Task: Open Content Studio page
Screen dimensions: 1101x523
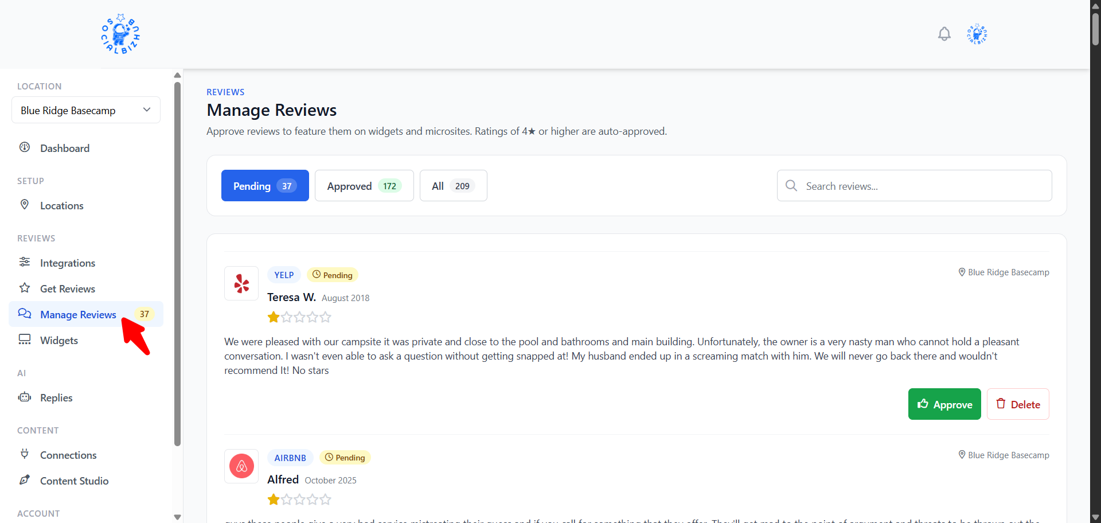Action: pyautogui.click(x=86, y=481)
